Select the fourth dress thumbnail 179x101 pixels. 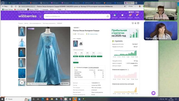22,63
